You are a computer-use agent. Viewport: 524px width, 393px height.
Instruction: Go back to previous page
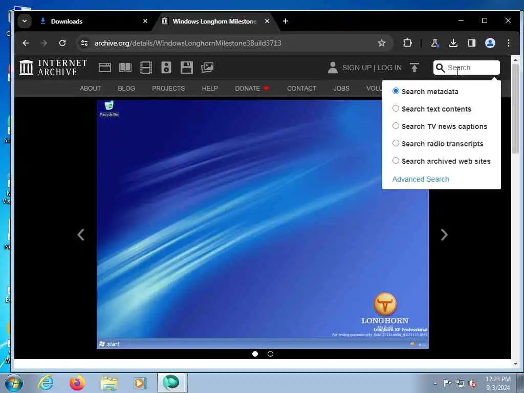coord(26,43)
